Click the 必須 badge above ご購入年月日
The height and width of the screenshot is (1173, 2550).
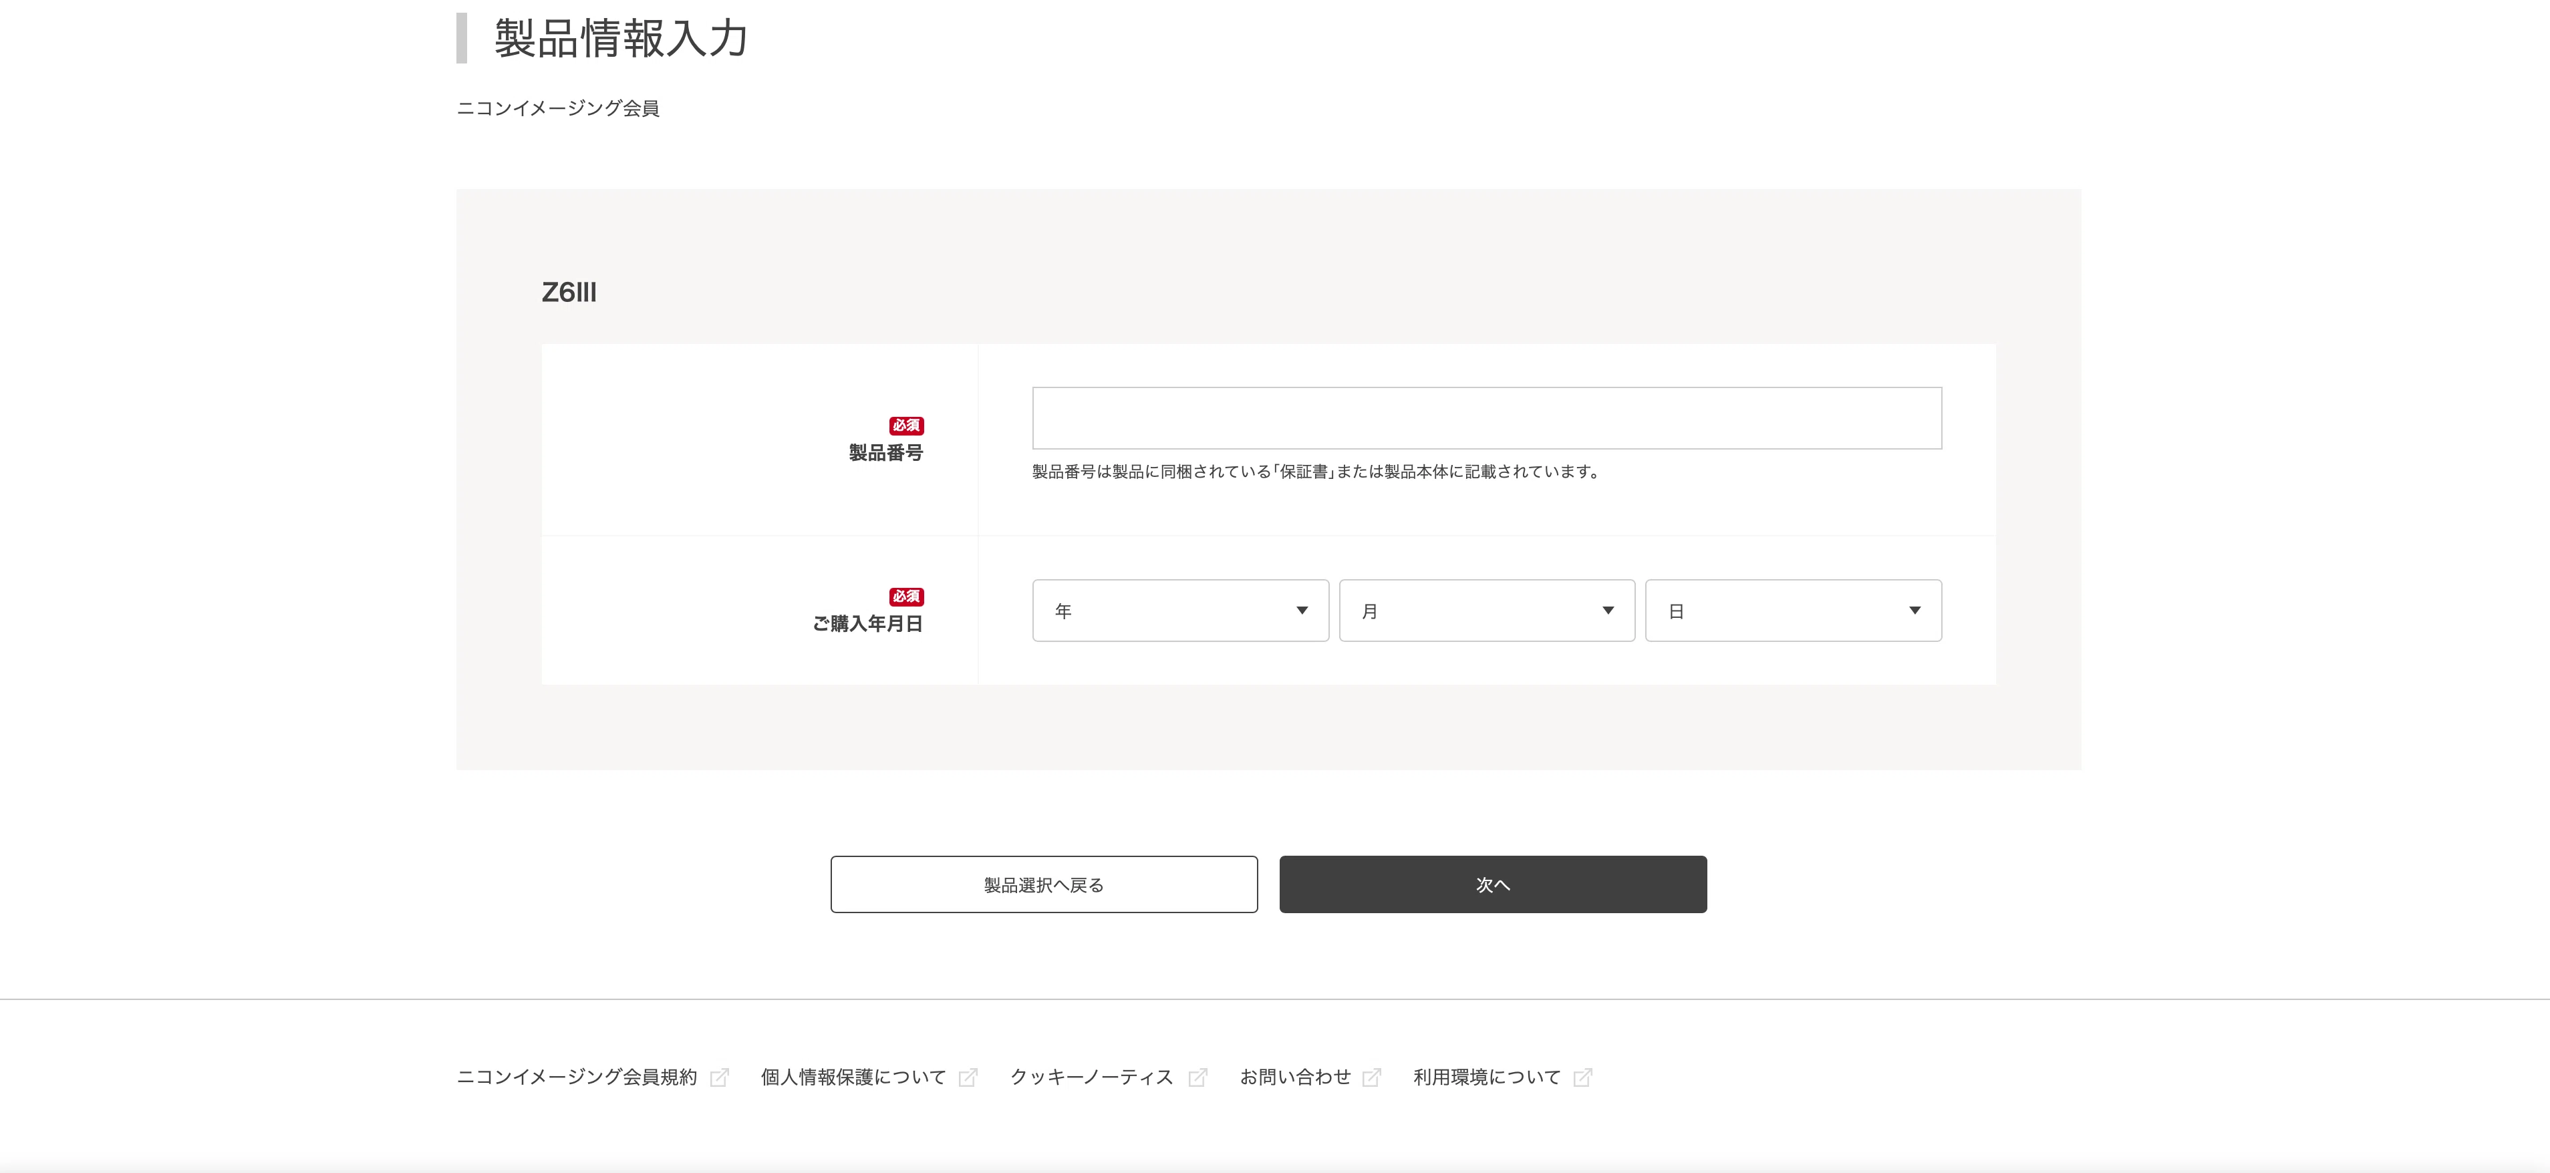pos(905,596)
